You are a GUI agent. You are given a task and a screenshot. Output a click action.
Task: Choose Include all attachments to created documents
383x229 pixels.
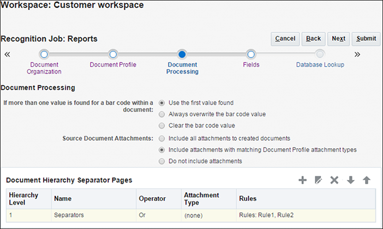[x=161, y=138]
